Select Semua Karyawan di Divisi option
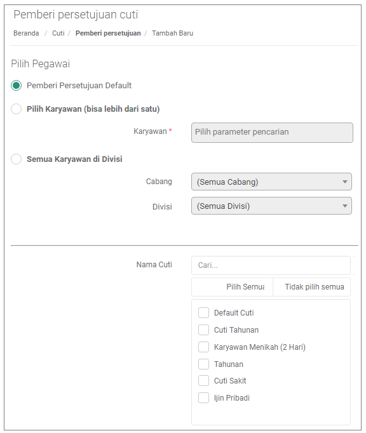Screen dimensions: 366x433 tap(16, 159)
